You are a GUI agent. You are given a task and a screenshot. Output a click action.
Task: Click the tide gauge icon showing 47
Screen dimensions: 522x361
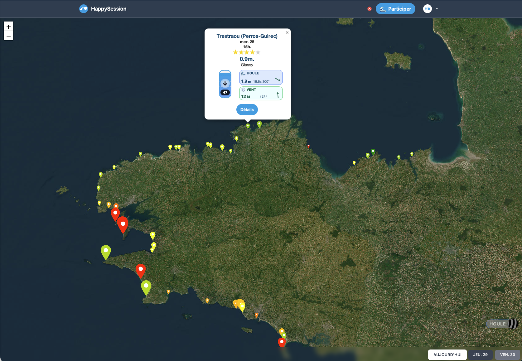tap(225, 84)
